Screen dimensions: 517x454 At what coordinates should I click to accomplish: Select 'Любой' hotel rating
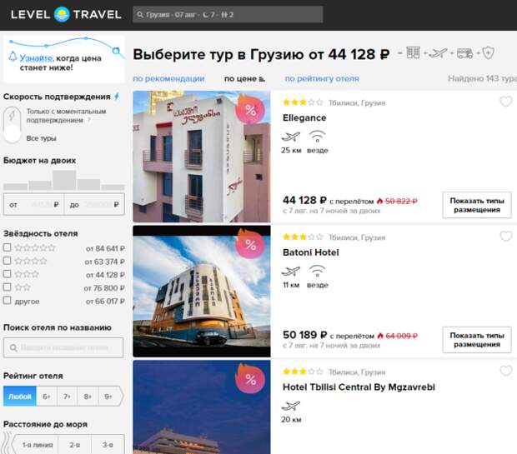point(20,397)
